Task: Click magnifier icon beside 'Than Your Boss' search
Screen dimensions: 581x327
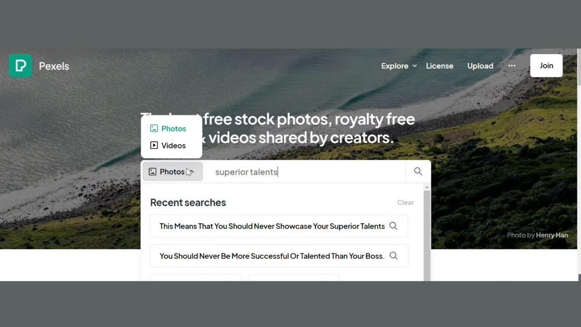Action: tap(394, 256)
